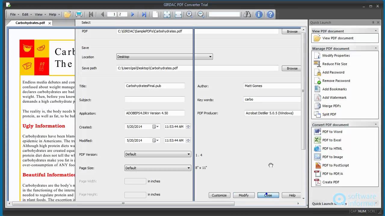Click the Author field with Matt Gomes
This screenshot has width=385, height=216.
272,86
